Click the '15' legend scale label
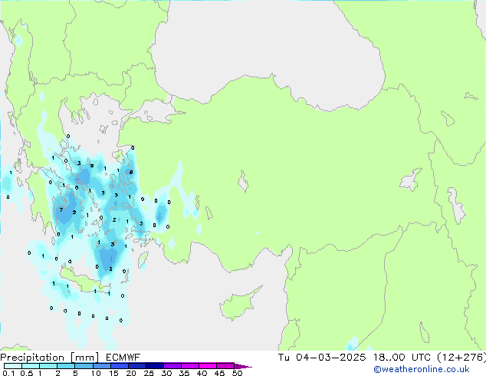 [113, 373]
